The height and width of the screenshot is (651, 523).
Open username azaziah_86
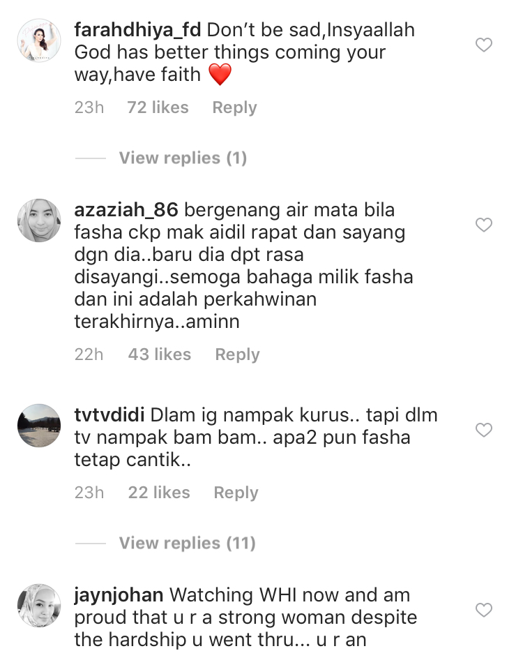click(126, 209)
